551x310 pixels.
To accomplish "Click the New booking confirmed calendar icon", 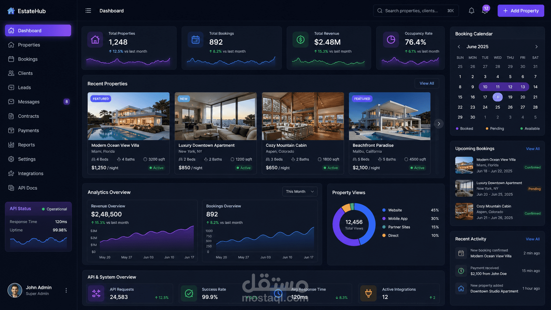I will (461, 253).
